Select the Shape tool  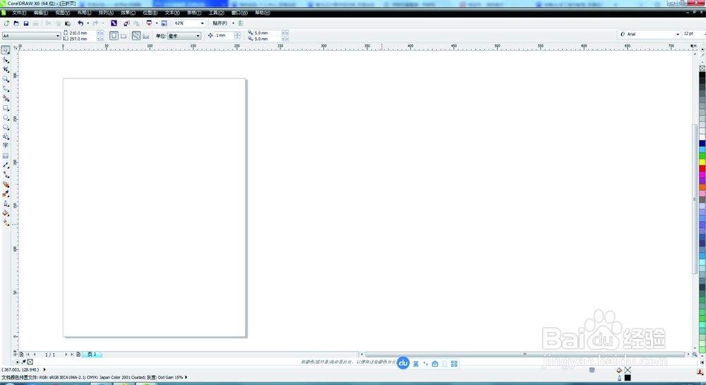[x=6, y=60]
